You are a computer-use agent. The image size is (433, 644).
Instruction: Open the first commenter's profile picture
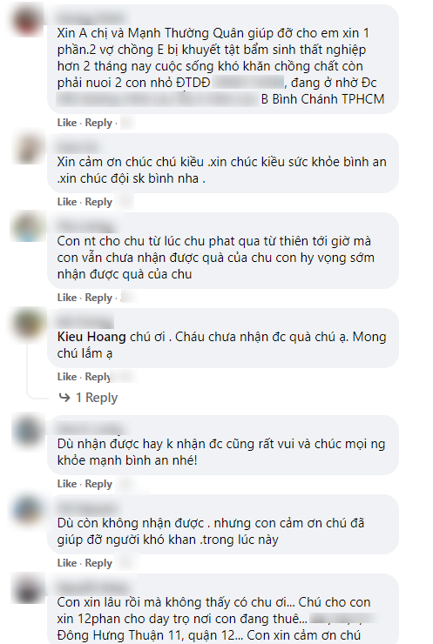pyautogui.click(x=28, y=20)
